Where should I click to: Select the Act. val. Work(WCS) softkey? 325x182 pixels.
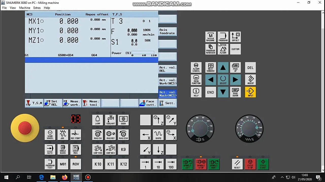[168, 82]
